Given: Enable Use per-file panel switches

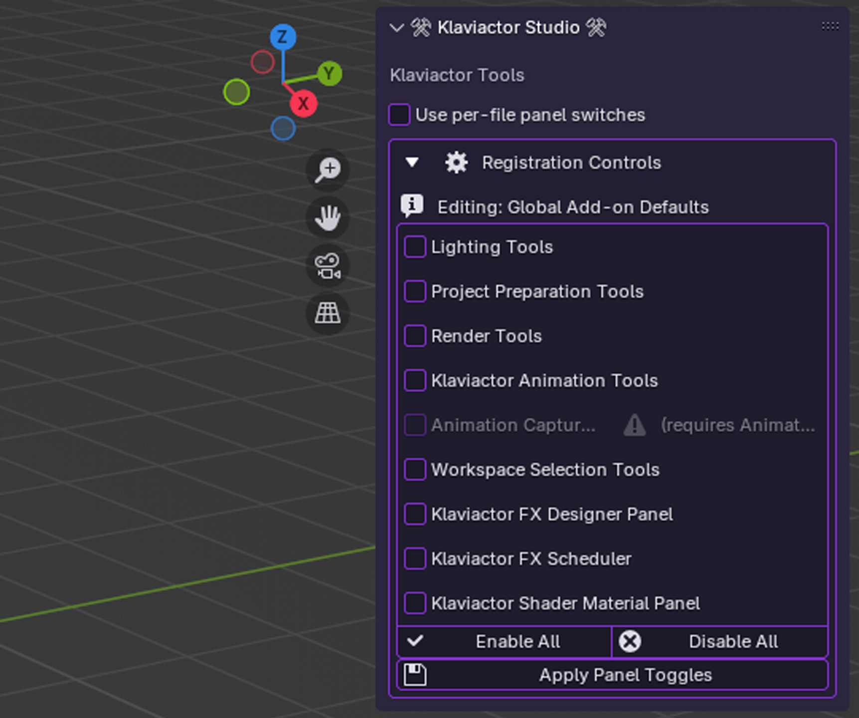Looking at the screenshot, I should pos(399,114).
